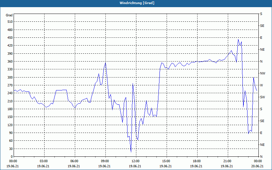This screenshot has height=170, width=272.
Task: Click the 210 value on the left axis
Action: (10, 101)
